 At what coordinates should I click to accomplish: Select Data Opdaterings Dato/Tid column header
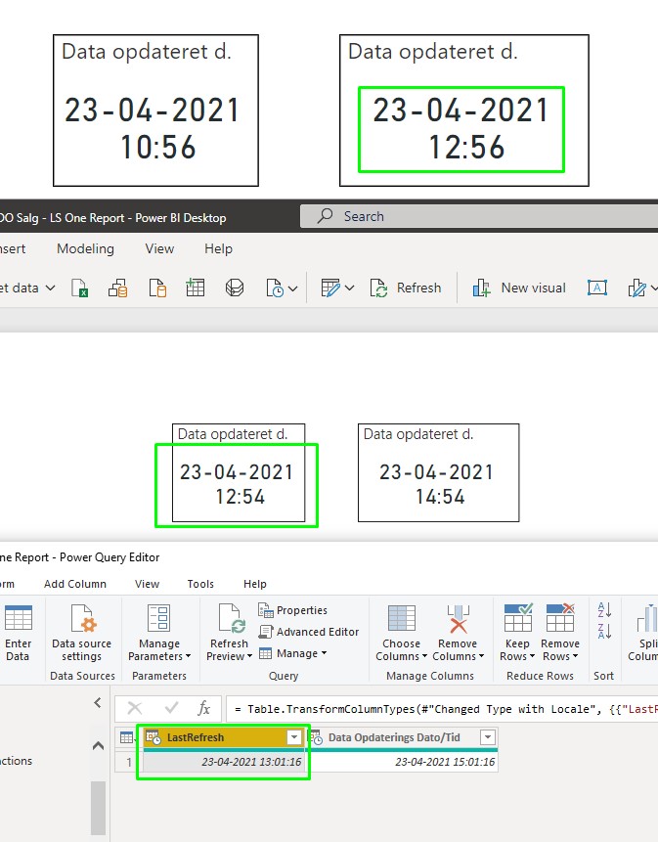tap(402, 737)
